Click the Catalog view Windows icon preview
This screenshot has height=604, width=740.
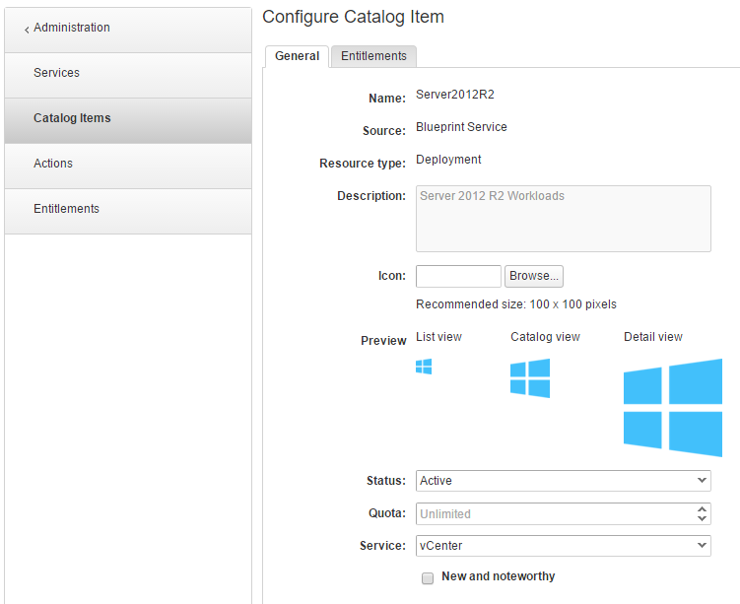(530, 378)
